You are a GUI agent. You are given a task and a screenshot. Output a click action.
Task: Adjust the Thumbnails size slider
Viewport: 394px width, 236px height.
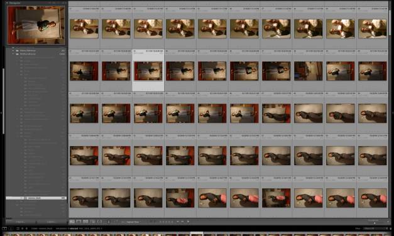pyautogui.click(x=374, y=223)
